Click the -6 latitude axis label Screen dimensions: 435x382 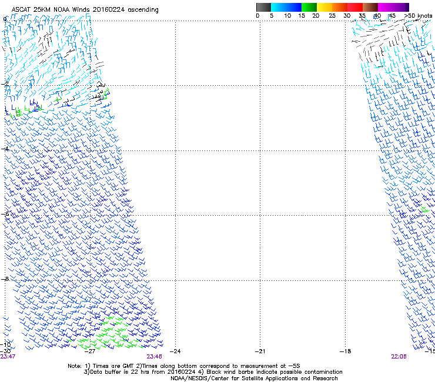tap(5, 214)
